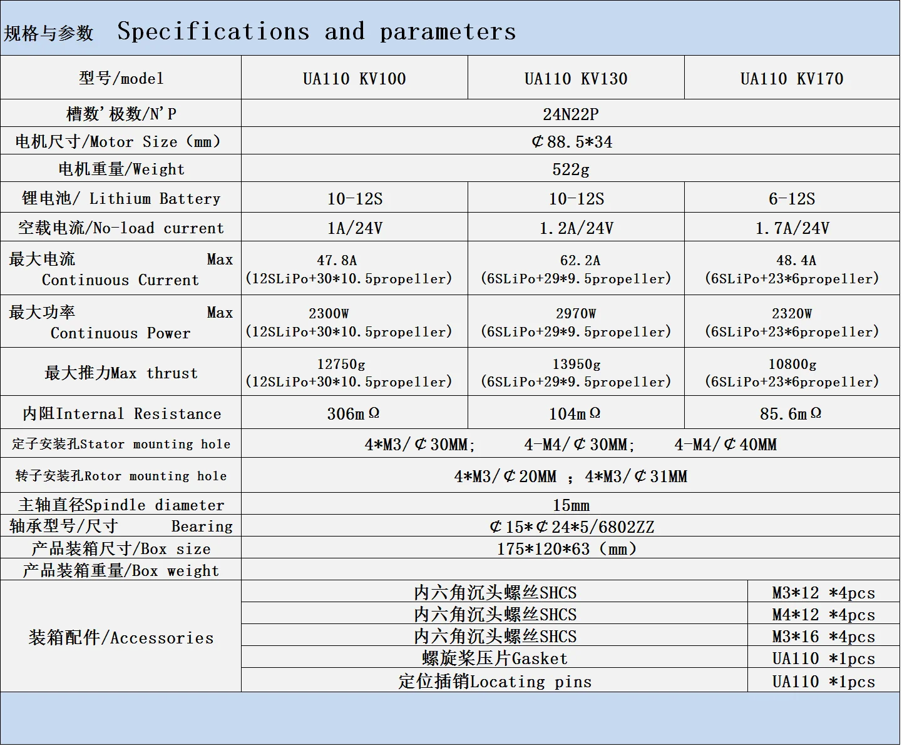Click the "Max Continuous Power" row label
The height and width of the screenshot is (746, 902).
point(121,322)
